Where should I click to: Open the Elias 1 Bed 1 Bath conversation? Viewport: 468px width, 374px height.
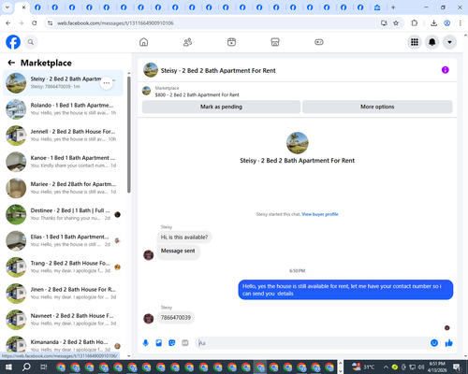[63, 240]
